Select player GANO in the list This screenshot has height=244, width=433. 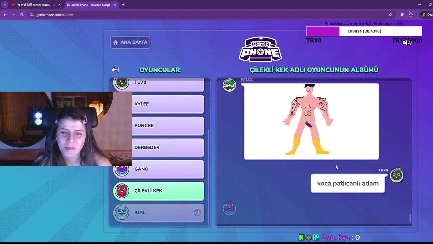click(x=159, y=169)
